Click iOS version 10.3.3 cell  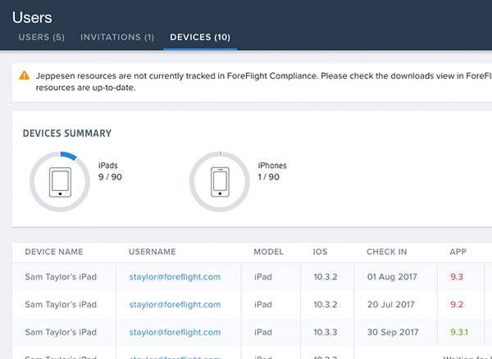tap(326, 332)
